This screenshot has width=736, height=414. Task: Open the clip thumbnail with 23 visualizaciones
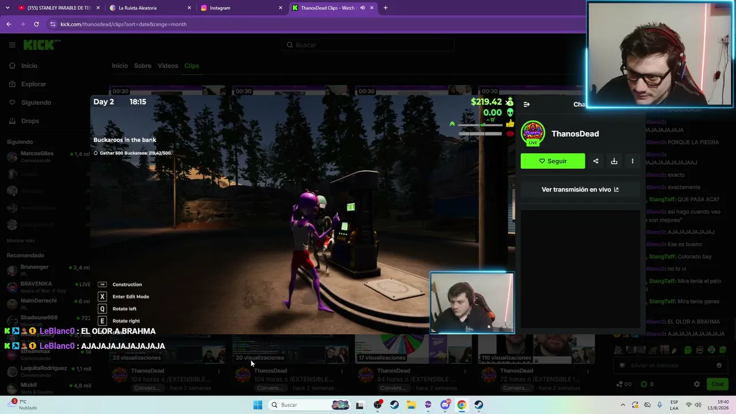pos(168,349)
